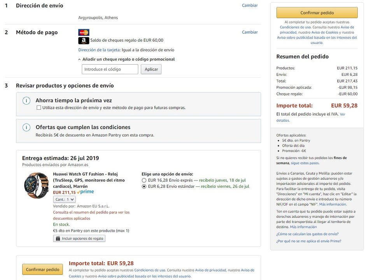Open the Dirección de la tarjeta link
The height and width of the screenshot is (280, 369).
pos(99,50)
